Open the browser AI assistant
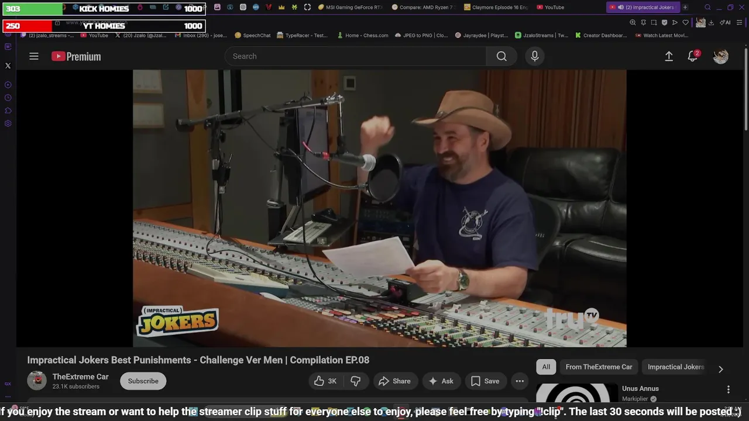This screenshot has width=749, height=421. (x=725, y=22)
